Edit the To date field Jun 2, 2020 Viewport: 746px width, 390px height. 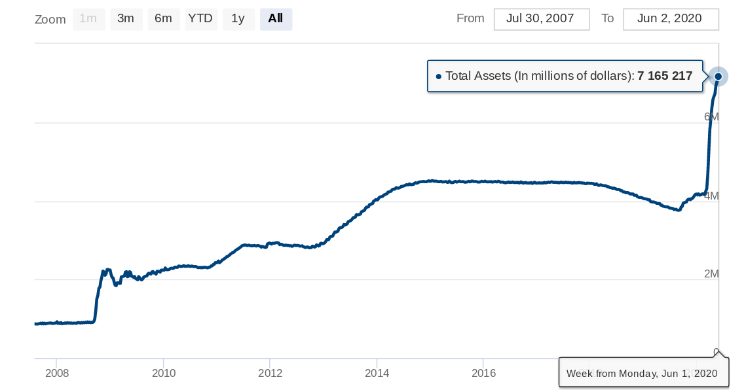tap(671, 19)
